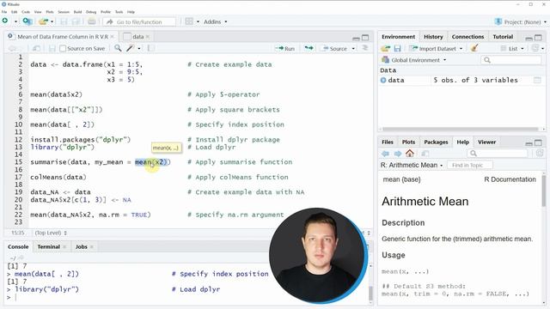This screenshot has width=550, height=309.
Task: Click the Environment refresh icon
Action: click(535, 48)
